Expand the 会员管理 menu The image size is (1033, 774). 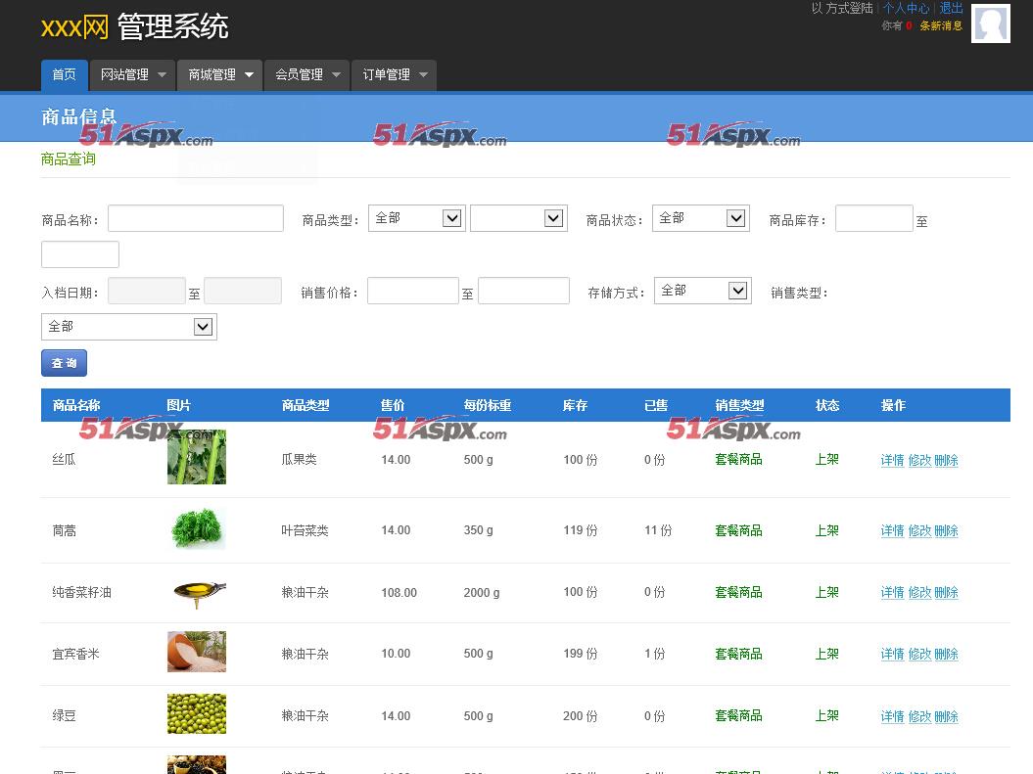click(306, 75)
